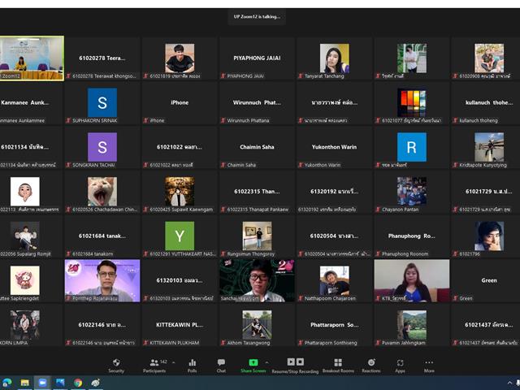Select the 61021684 tanakorn tile
Image resolution: width=520 pixels, height=390 pixels.
pyautogui.click(x=102, y=236)
